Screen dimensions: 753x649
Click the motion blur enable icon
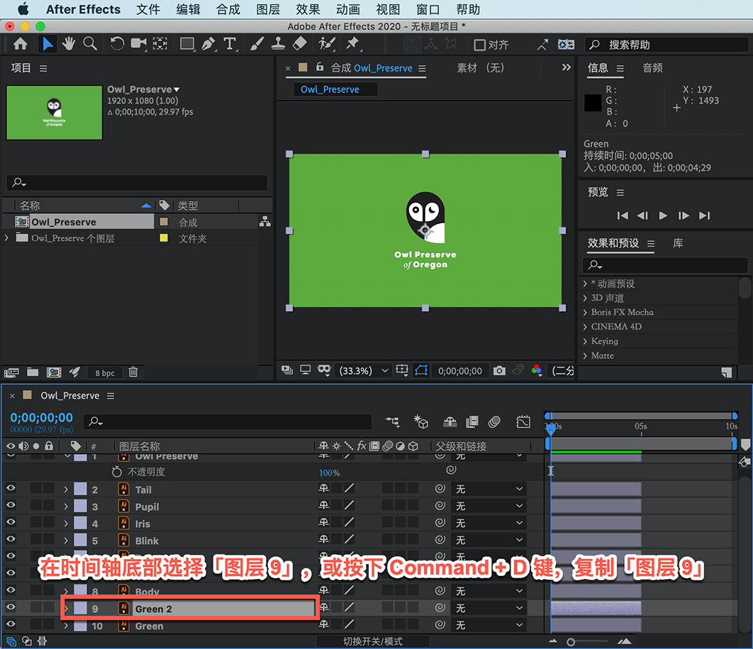click(494, 422)
